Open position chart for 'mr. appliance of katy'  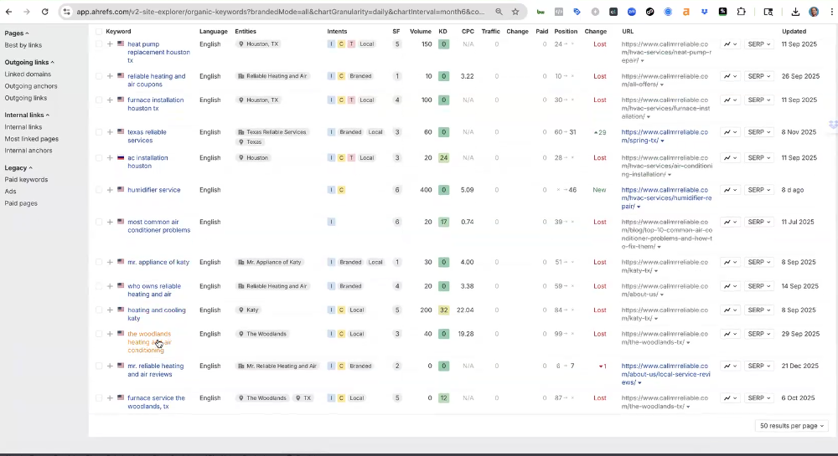[x=730, y=262]
